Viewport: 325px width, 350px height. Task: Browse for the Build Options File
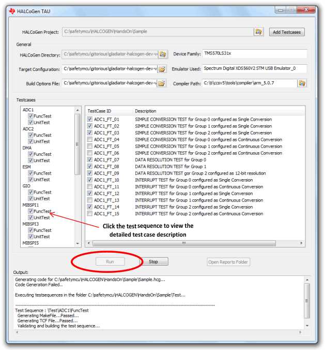click(x=162, y=83)
